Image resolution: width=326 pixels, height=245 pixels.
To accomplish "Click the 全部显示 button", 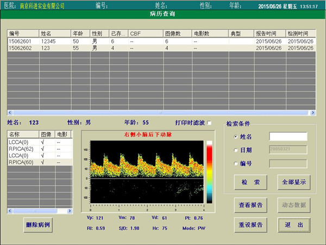I will 293,181.
